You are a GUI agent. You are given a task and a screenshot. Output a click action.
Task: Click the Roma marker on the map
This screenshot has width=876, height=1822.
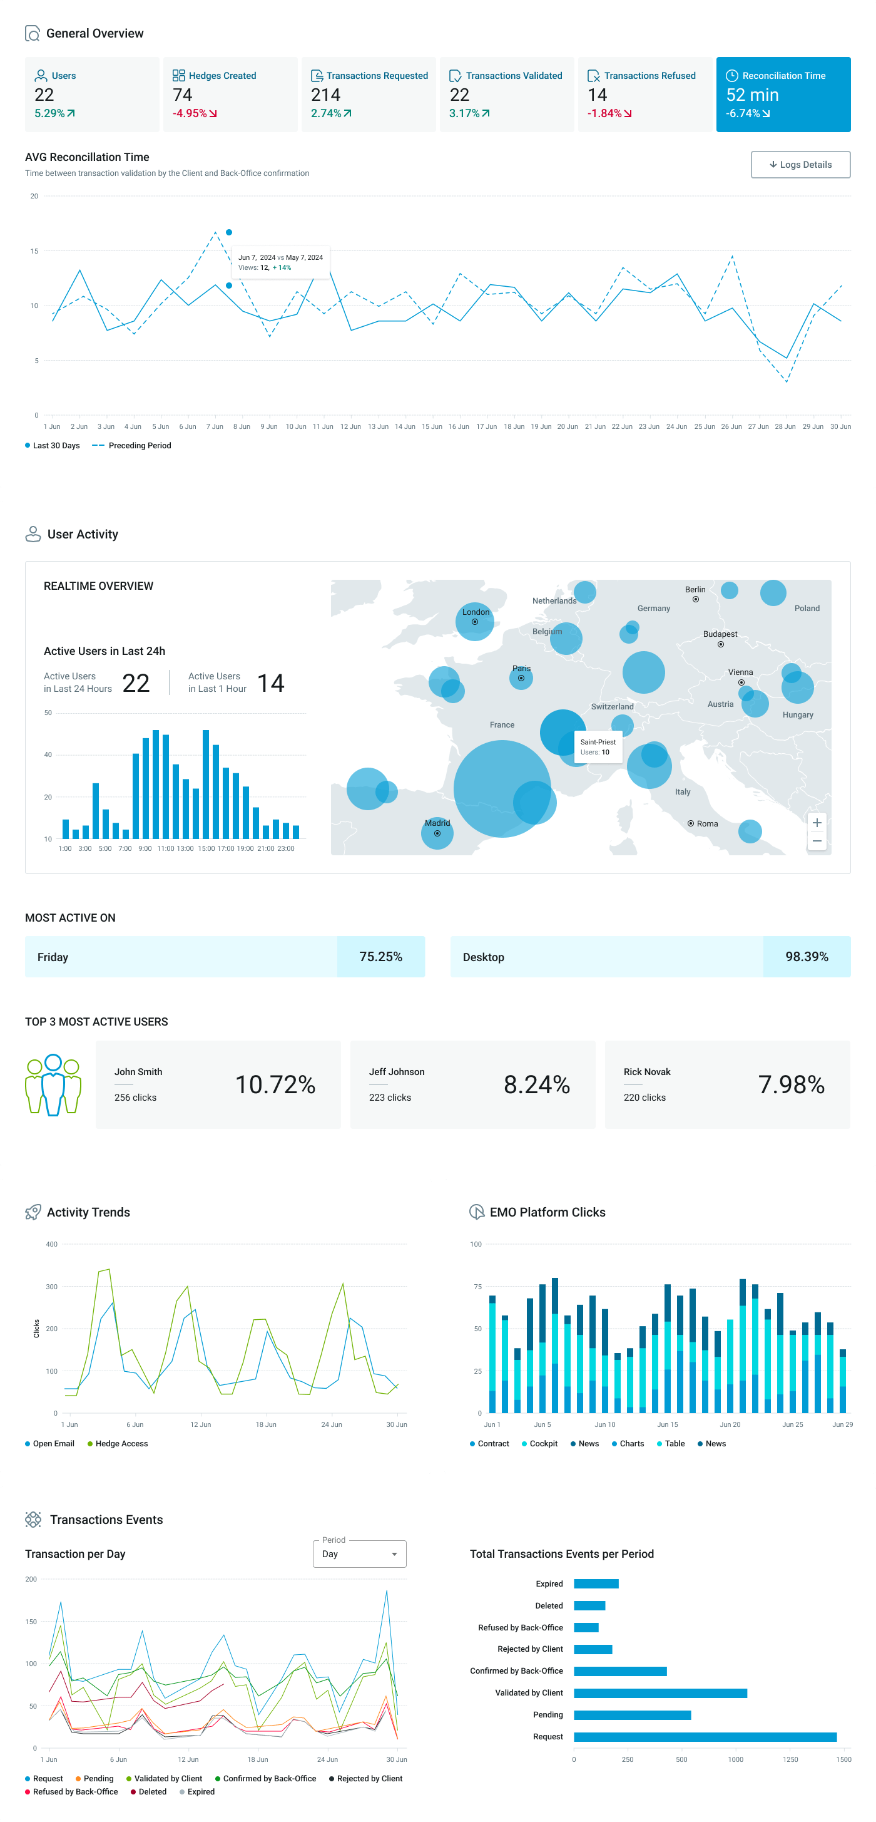(691, 823)
